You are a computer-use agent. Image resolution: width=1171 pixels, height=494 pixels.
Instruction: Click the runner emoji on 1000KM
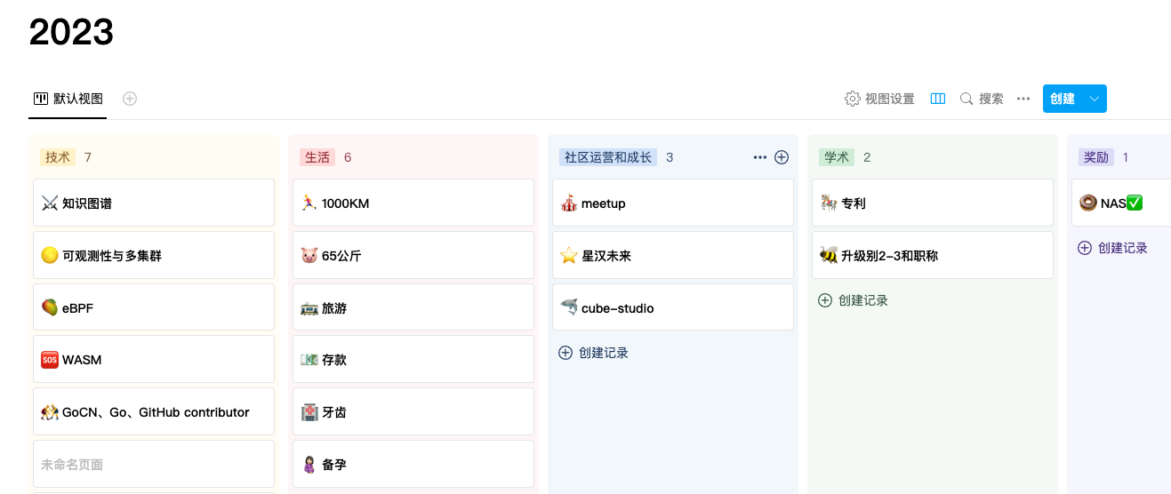coord(309,203)
